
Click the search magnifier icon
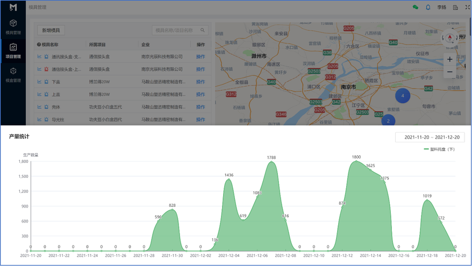(203, 31)
